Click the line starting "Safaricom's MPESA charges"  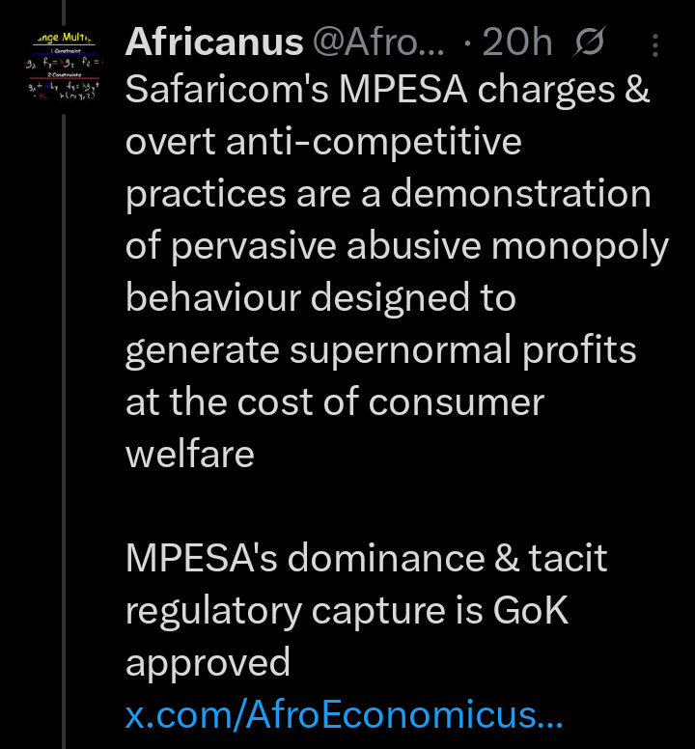[x=387, y=90]
